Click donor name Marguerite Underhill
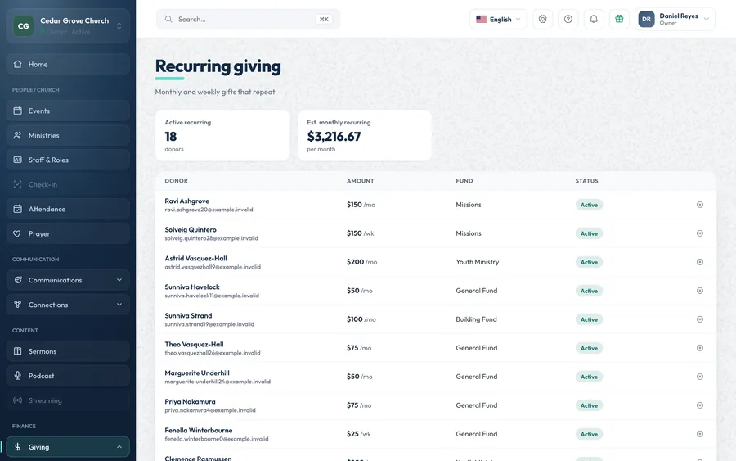736x461 pixels. [197, 373]
